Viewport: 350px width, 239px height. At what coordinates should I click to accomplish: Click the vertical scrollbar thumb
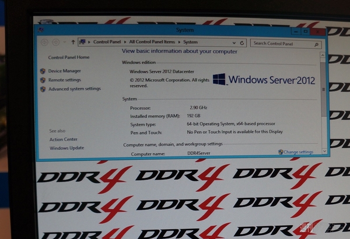[323, 89]
